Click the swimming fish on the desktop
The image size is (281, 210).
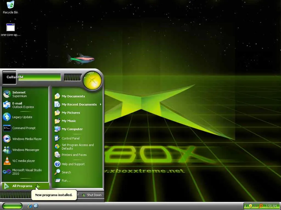(81, 59)
